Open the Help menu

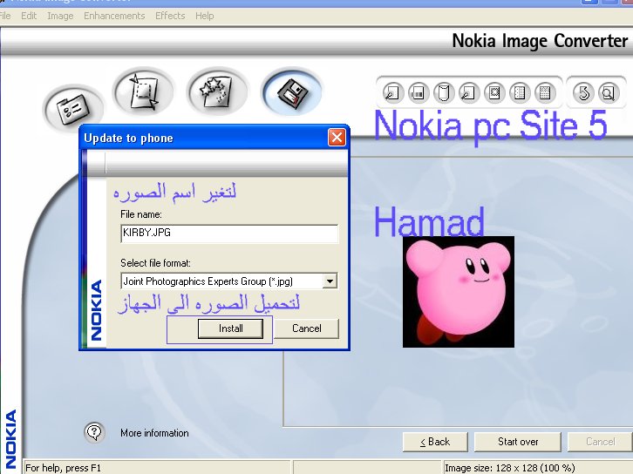pos(204,16)
